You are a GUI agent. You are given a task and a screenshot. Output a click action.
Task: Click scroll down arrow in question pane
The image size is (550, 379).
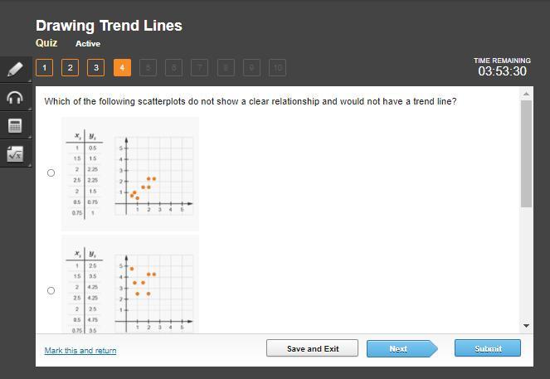[x=526, y=326]
